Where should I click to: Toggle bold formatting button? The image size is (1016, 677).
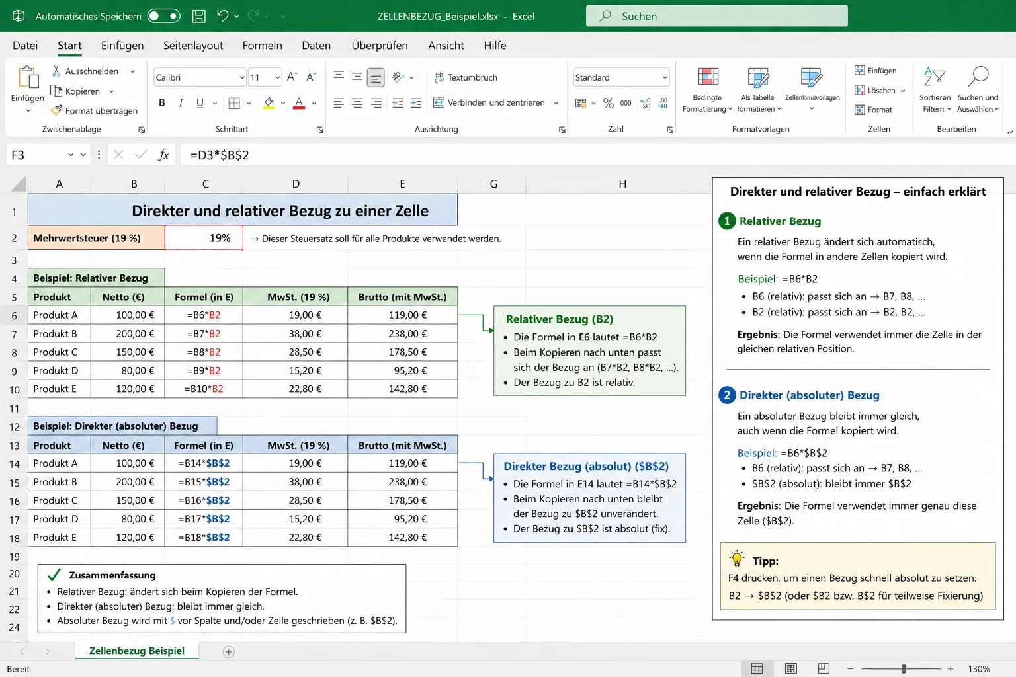tap(162, 103)
